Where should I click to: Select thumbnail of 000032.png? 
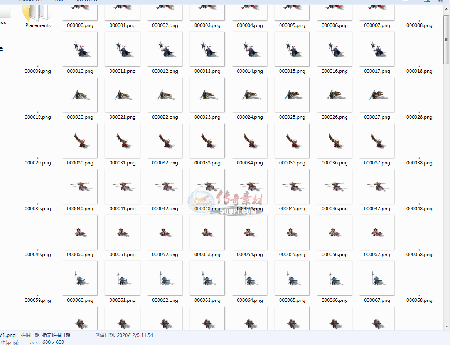point(165,141)
